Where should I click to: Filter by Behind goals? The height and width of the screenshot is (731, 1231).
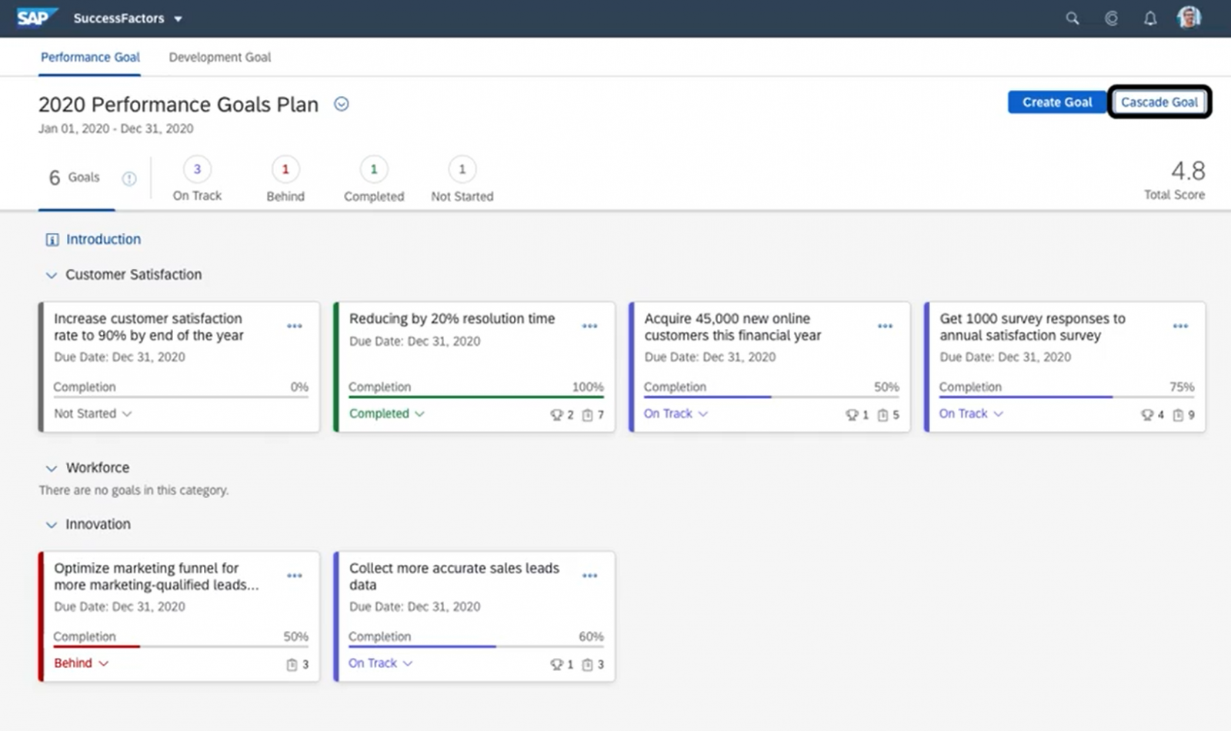[285, 181]
